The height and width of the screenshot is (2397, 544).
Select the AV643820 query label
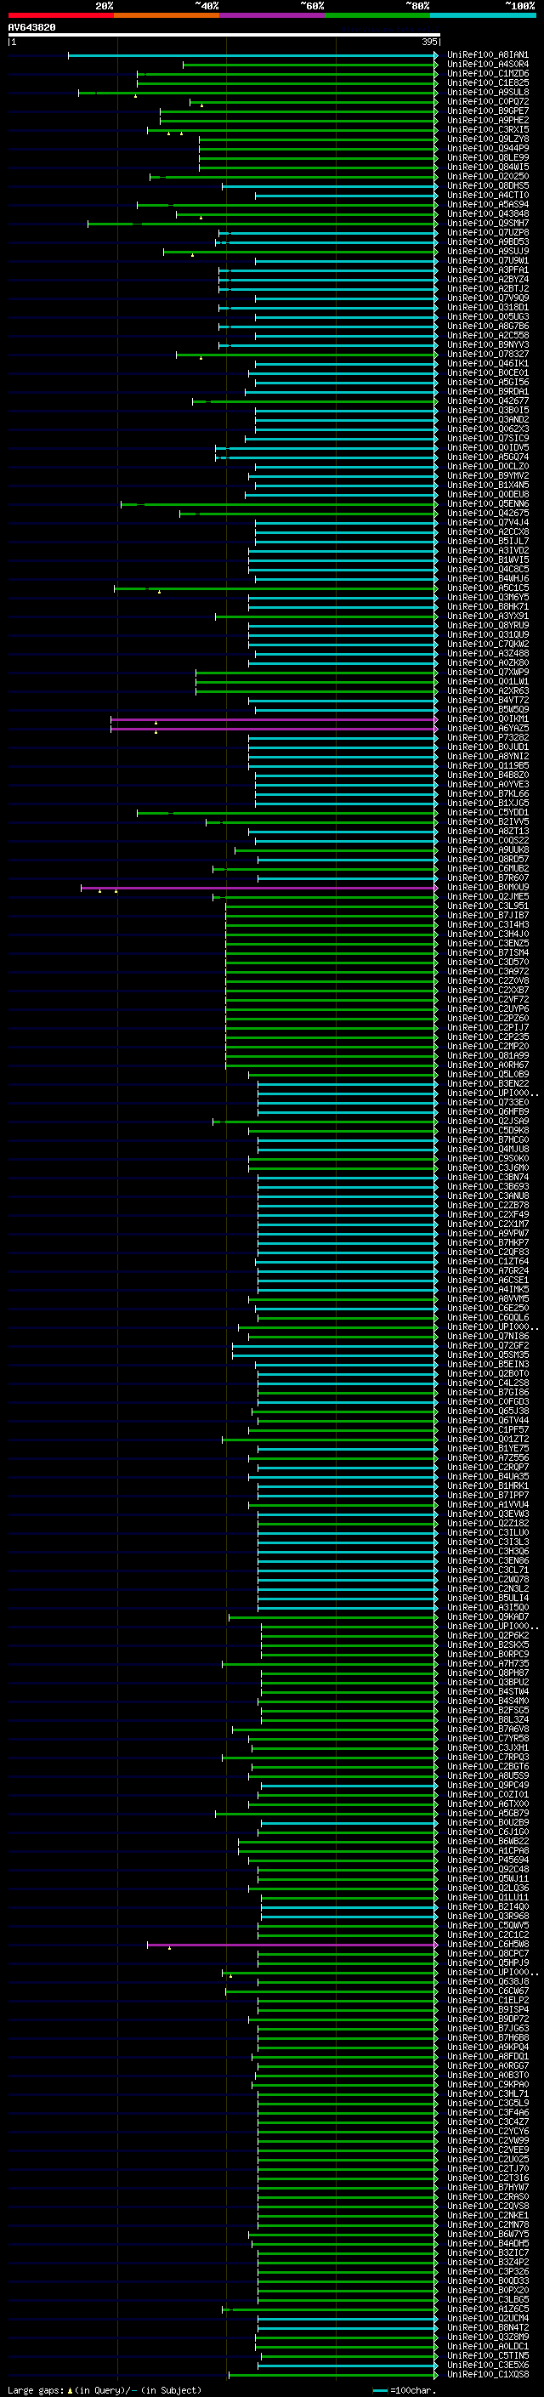click(x=31, y=28)
